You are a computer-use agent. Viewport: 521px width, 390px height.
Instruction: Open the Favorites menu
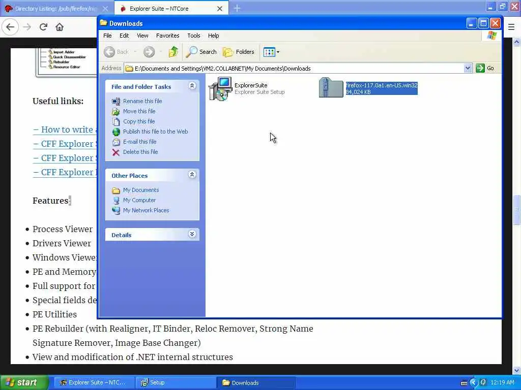pos(167,36)
